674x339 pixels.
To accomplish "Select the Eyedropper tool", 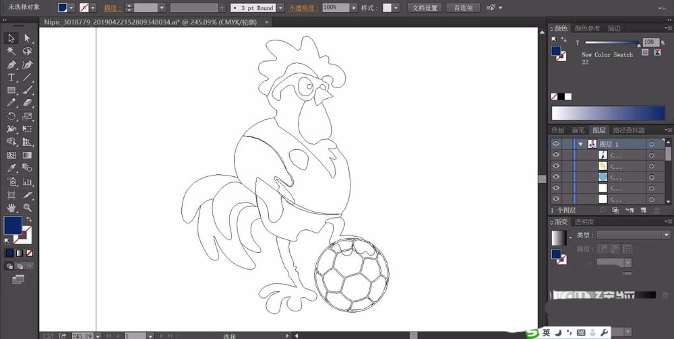I will [x=11, y=168].
